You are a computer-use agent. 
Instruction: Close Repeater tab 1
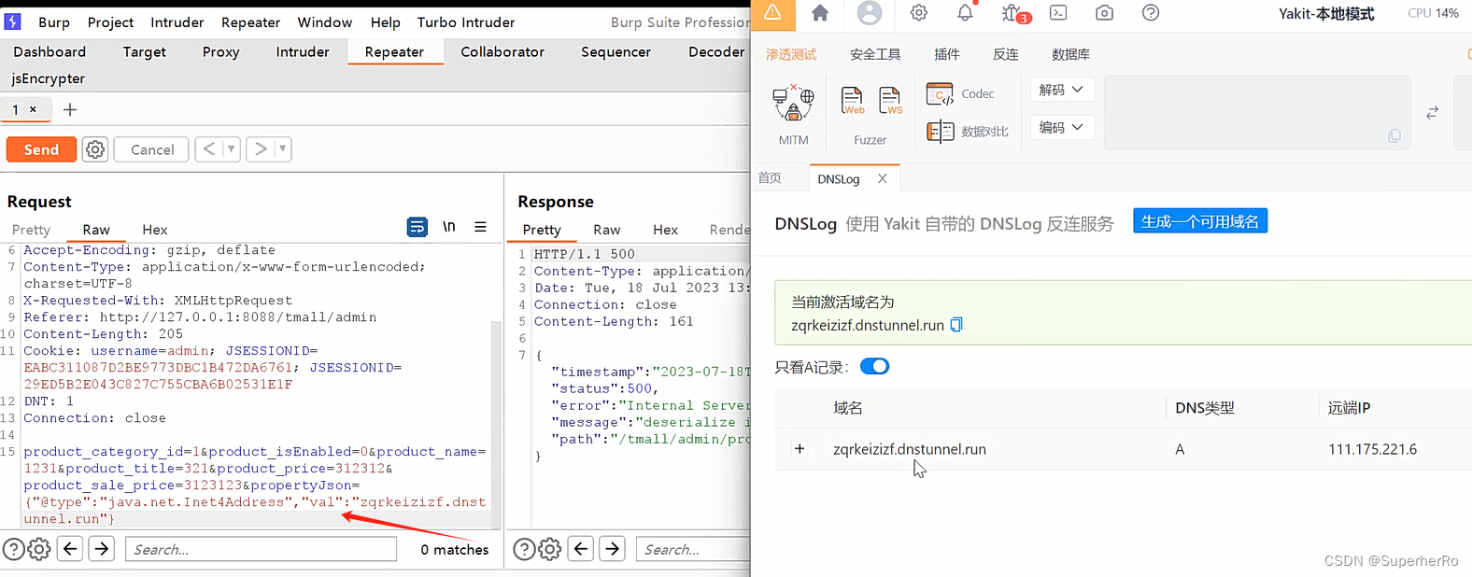[33, 109]
